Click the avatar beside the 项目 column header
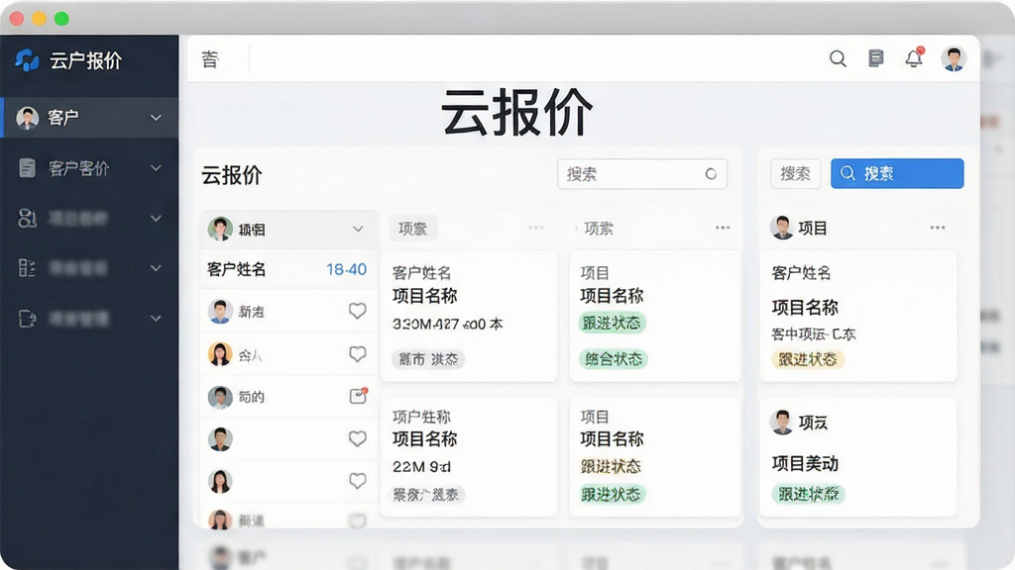The width and height of the screenshot is (1015, 570). (782, 228)
